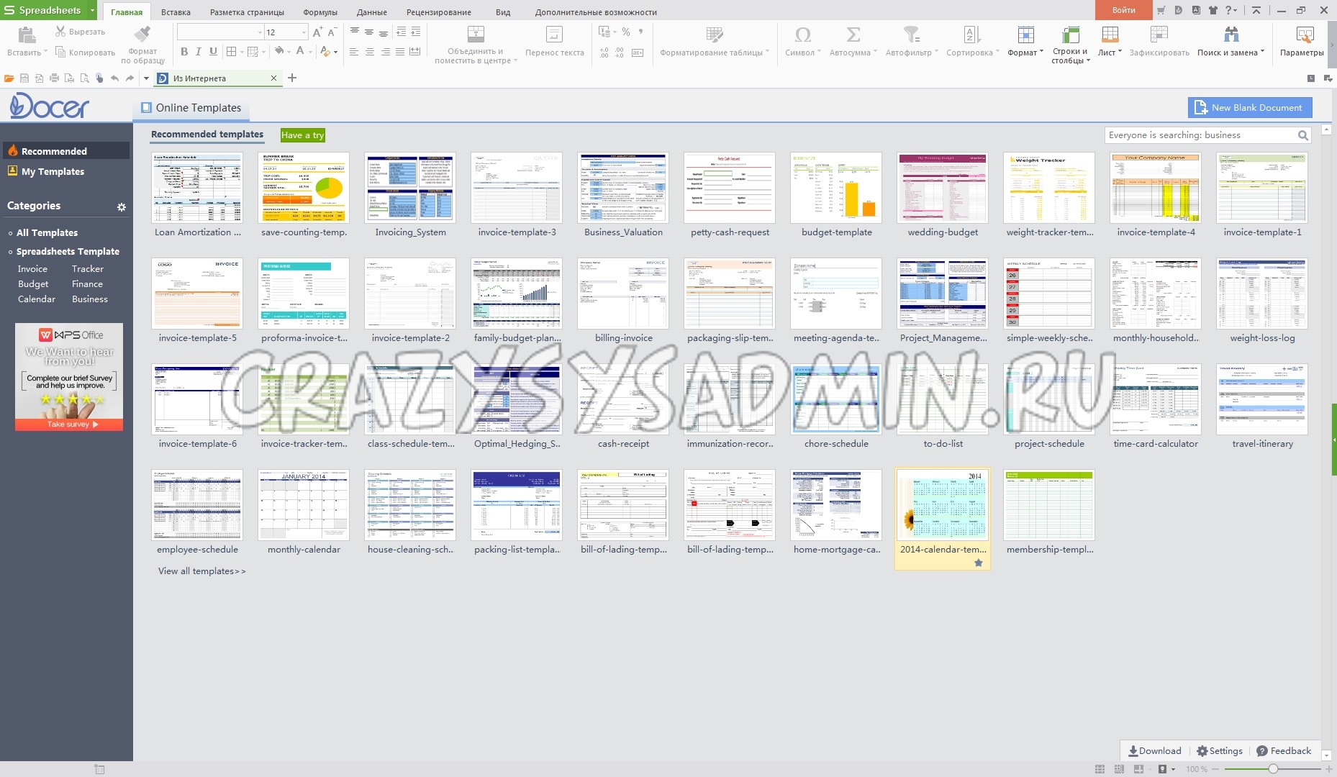Switch to the Формулы ribbon tab
The width and height of the screenshot is (1337, 777).
tap(319, 12)
